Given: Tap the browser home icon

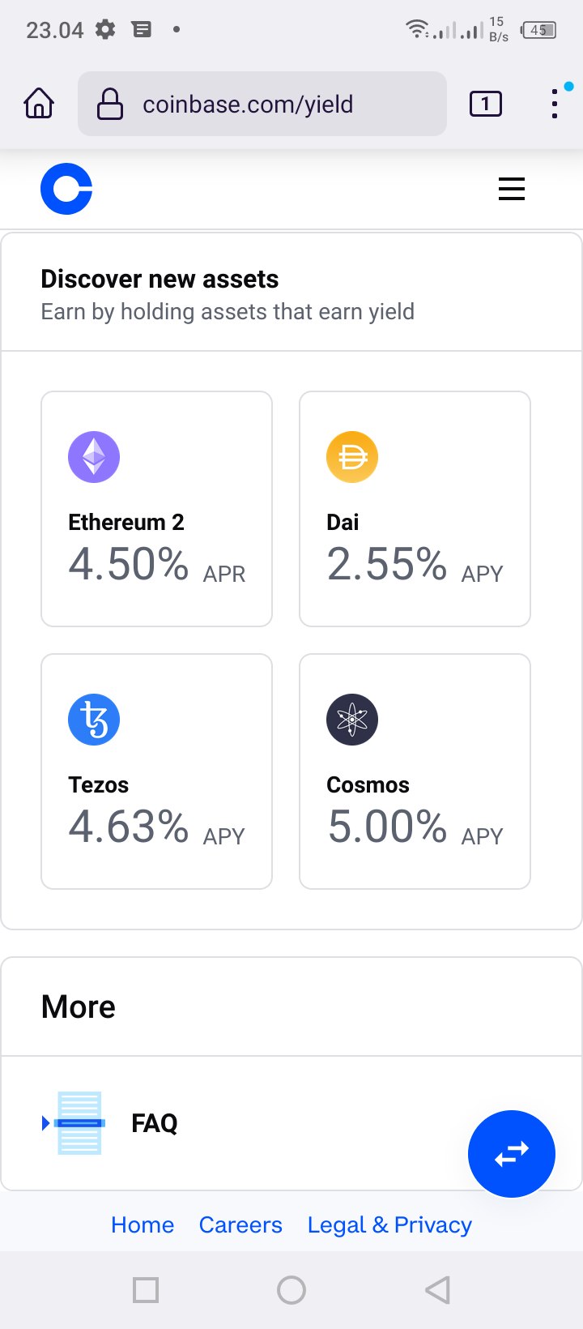Looking at the screenshot, I should pyautogui.click(x=39, y=104).
